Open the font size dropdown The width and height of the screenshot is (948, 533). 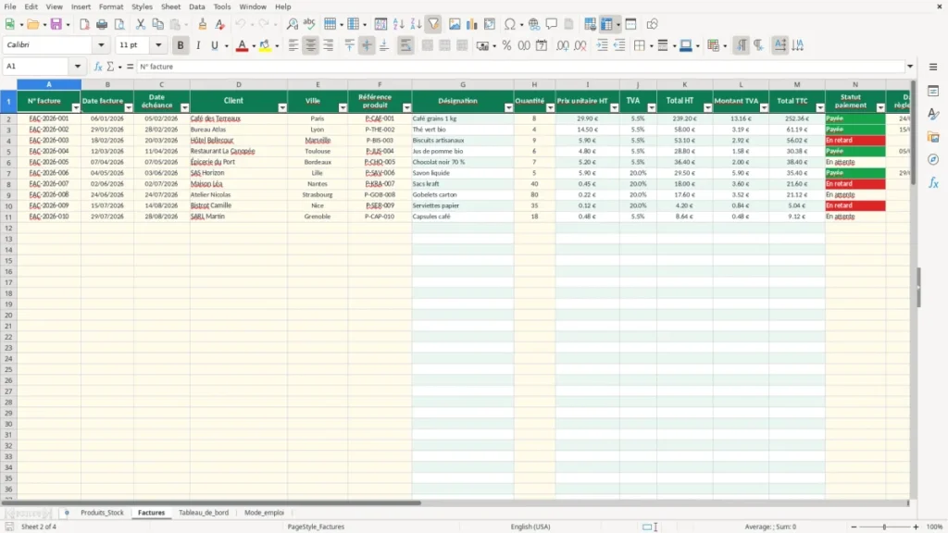(158, 44)
